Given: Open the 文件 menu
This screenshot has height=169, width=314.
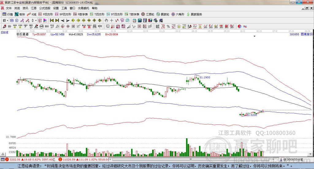Looking at the screenshot, I should pyautogui.click(x=9, y=8).
